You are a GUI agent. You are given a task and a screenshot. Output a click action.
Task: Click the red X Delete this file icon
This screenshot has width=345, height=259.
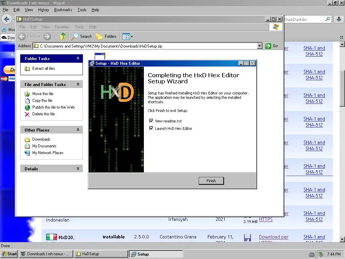coord(27,114)
